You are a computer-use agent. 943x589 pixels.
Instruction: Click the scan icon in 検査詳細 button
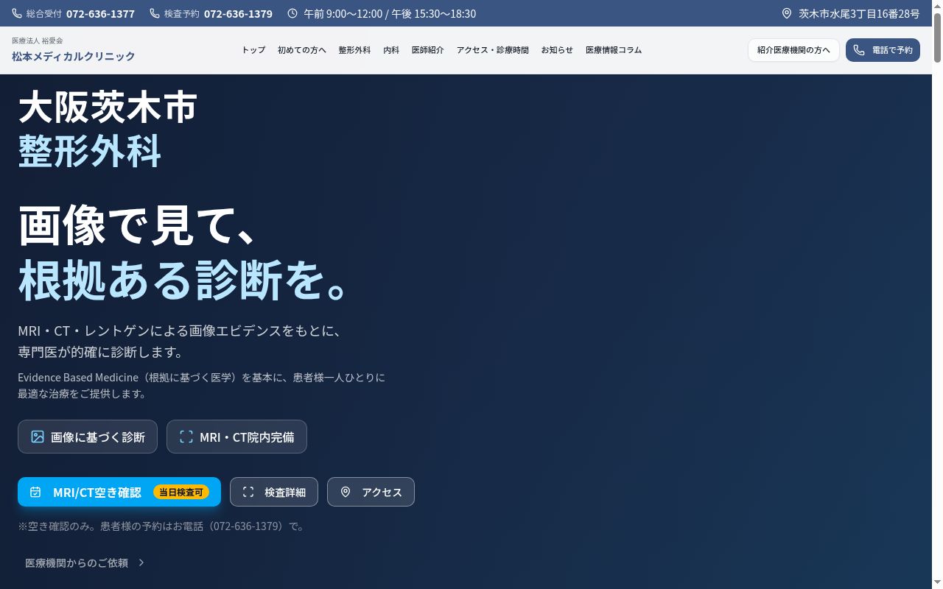point(248,492)
